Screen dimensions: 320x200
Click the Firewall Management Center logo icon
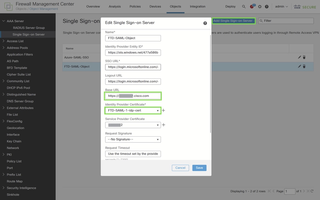point(8,6)
